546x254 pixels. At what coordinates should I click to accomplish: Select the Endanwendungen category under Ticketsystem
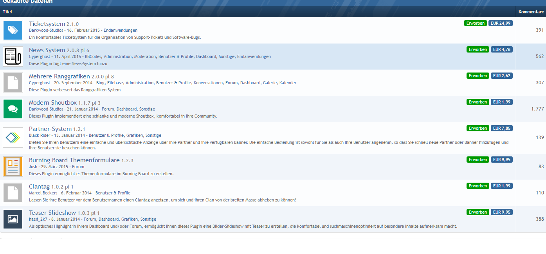[x=121, y=30]
